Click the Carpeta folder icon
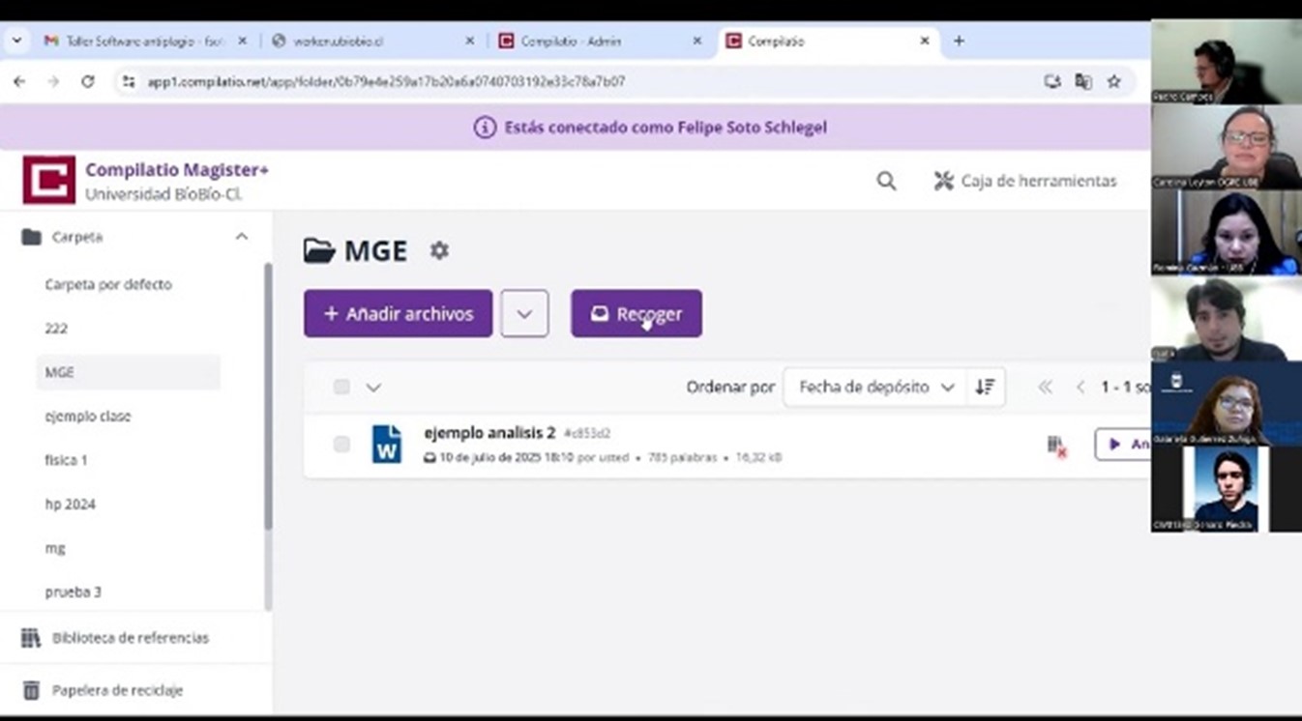Viewport: 1302px width, 721px height. click(x=32, y=237)
